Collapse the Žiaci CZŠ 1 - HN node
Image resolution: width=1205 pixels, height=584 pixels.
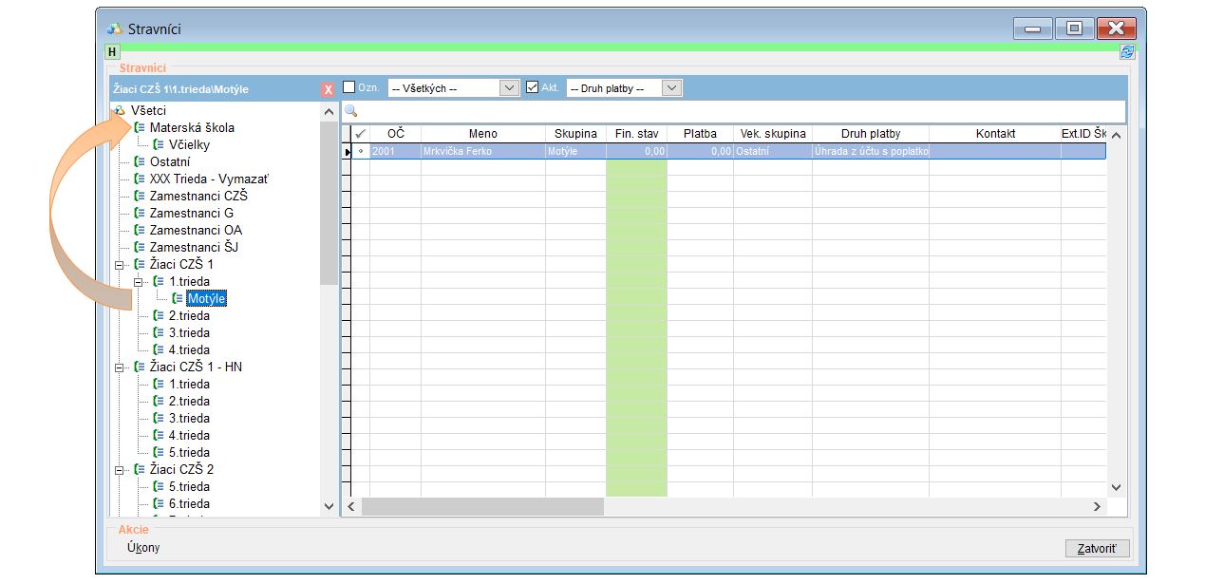click(x=120, y=367)
